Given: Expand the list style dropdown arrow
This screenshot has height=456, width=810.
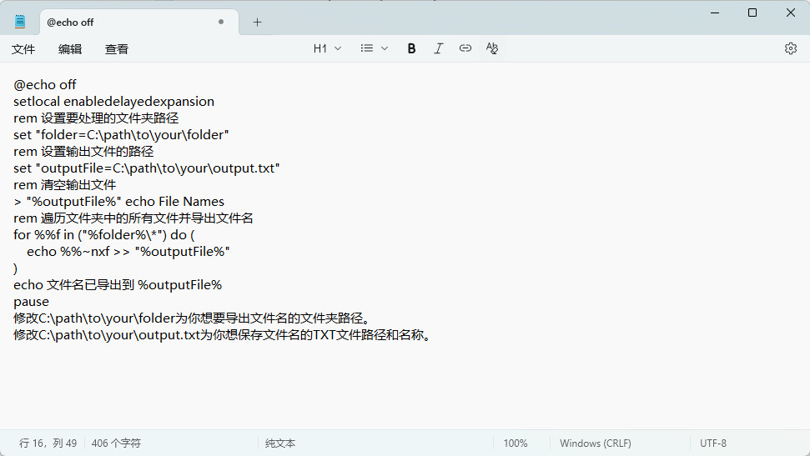Looking at the screenshot, I should (x=385, y=48).
